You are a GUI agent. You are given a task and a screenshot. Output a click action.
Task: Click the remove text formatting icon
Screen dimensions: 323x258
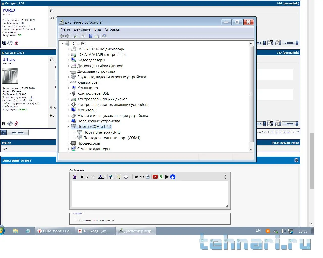75,177
